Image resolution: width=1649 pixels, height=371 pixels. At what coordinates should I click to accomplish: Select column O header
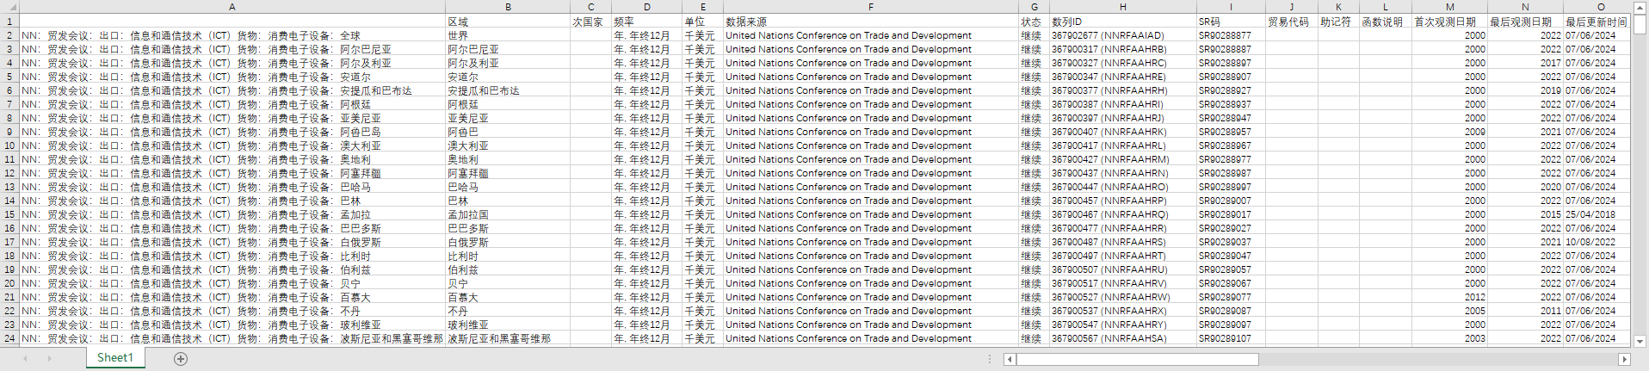[x=1597, y=7]
